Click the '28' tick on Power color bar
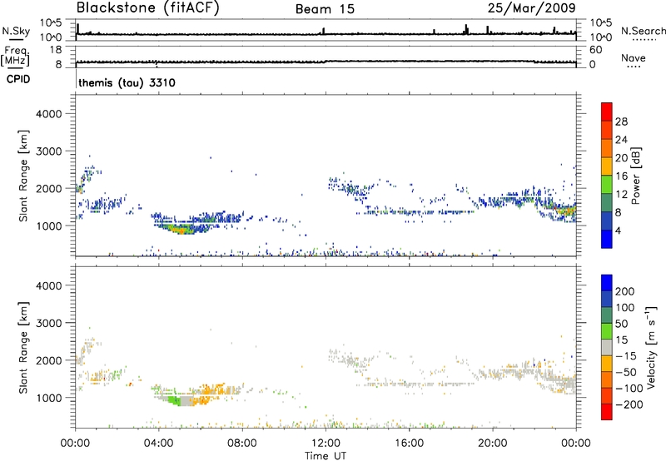 (621, 121)
